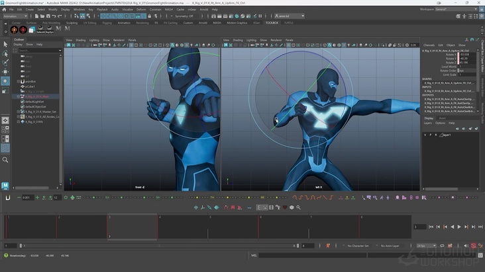Click the Outliner search field

tap(36, 50)
